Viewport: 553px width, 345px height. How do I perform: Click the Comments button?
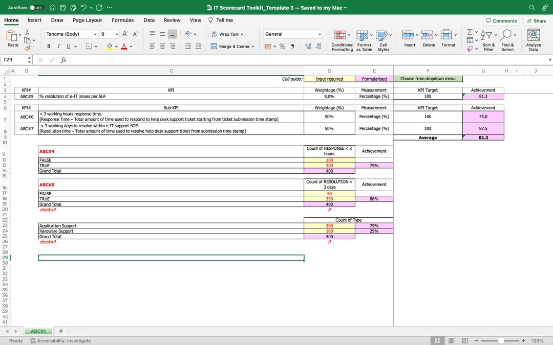501,20
